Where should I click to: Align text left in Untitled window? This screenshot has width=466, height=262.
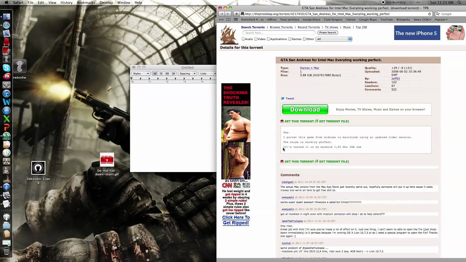(155, 74)
